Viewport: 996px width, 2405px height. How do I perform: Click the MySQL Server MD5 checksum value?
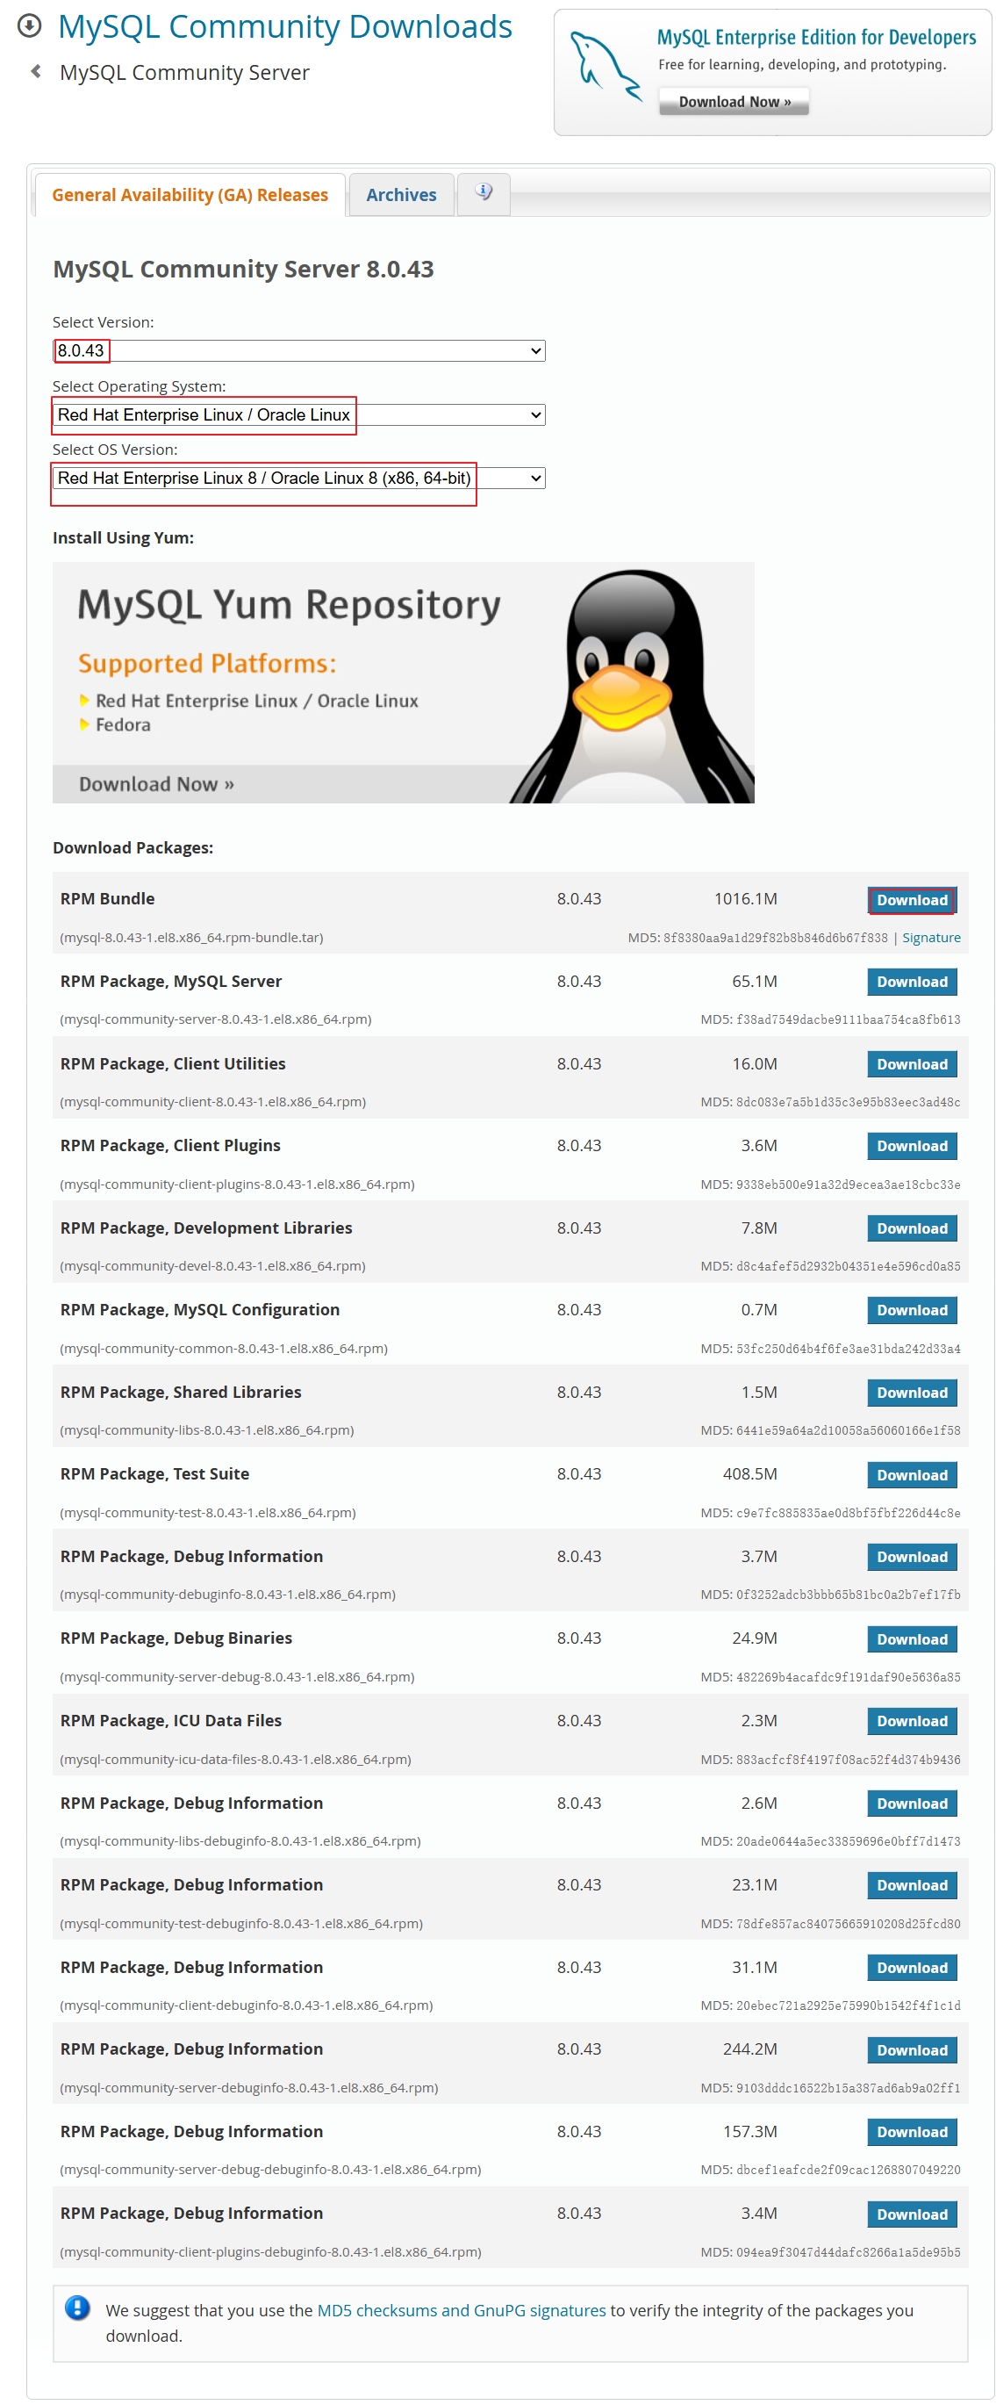click(x=848, y=1019)
